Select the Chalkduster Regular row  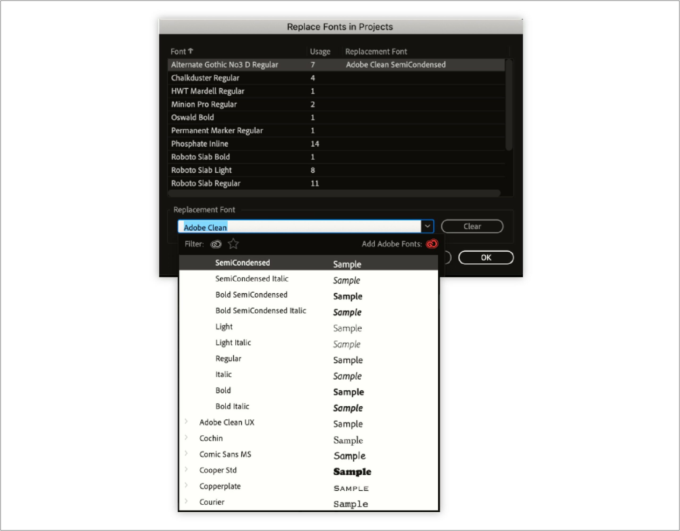pyautogui.click(x=336, y=78)
